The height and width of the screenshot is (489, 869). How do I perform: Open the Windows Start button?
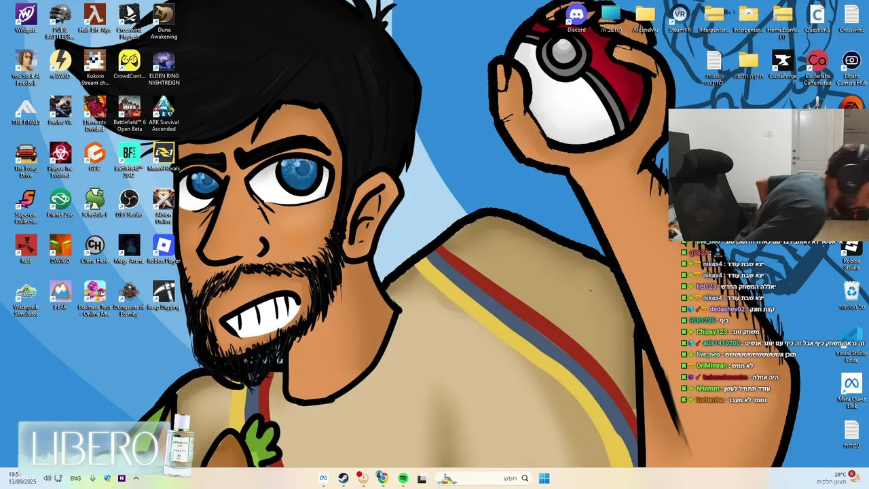click(544, 478)
